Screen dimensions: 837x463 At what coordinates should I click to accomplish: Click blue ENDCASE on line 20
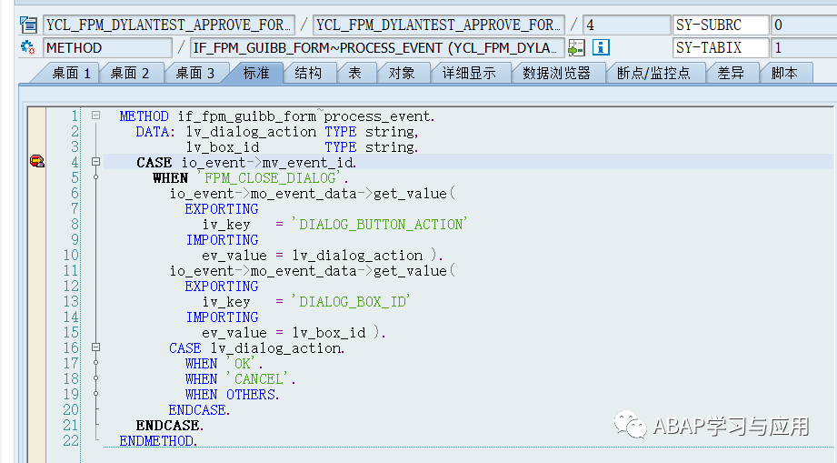click(x=197, y=410)
